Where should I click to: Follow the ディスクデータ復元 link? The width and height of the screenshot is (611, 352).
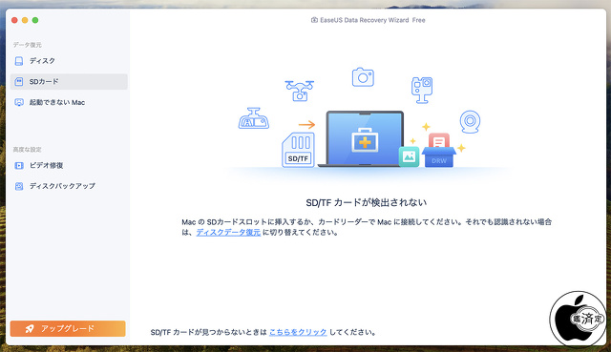pos(228,233)
